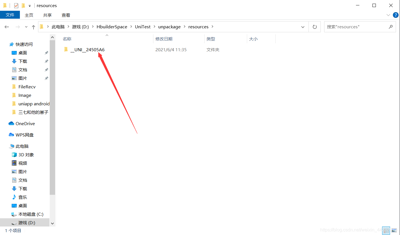Click the navigation pane scroll down arrow
Image resolution: width=400 pixels, height=235 pixels.
click(52, 223)
